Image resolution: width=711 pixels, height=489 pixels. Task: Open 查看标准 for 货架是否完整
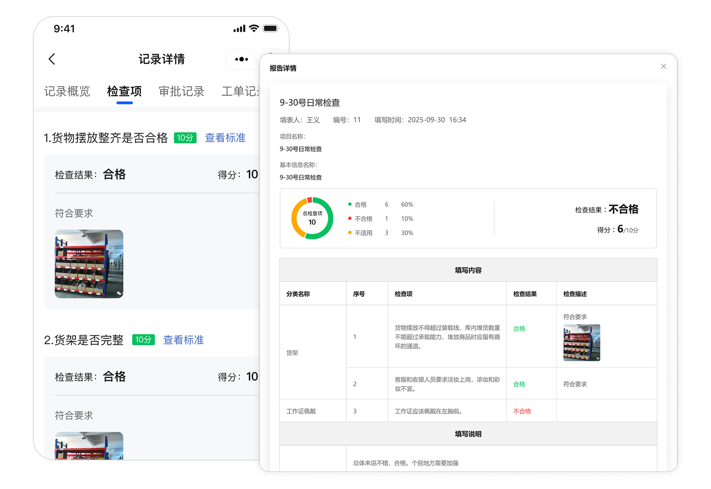coord(183,340)
